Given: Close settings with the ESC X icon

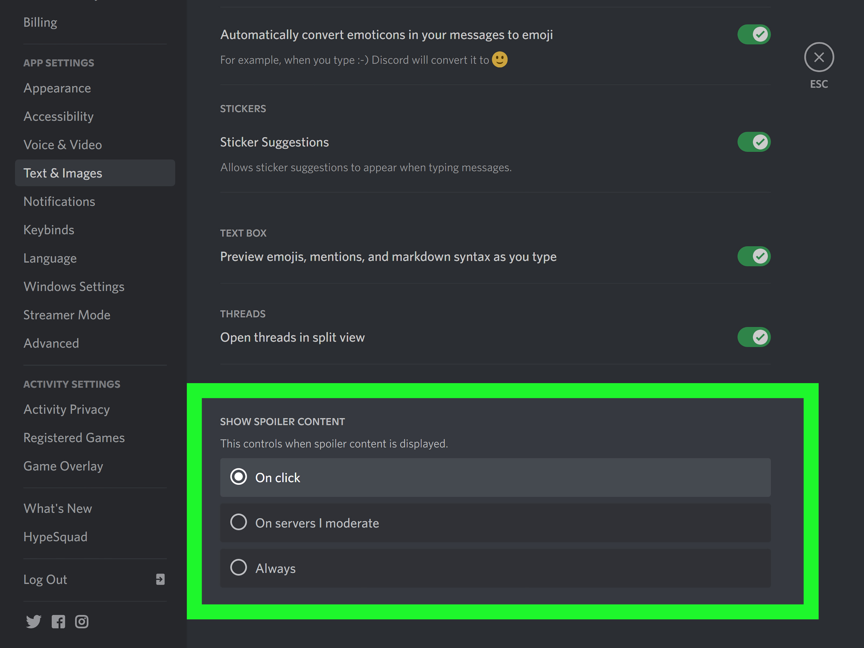Looking at the screenshot, I should point(819,57).
